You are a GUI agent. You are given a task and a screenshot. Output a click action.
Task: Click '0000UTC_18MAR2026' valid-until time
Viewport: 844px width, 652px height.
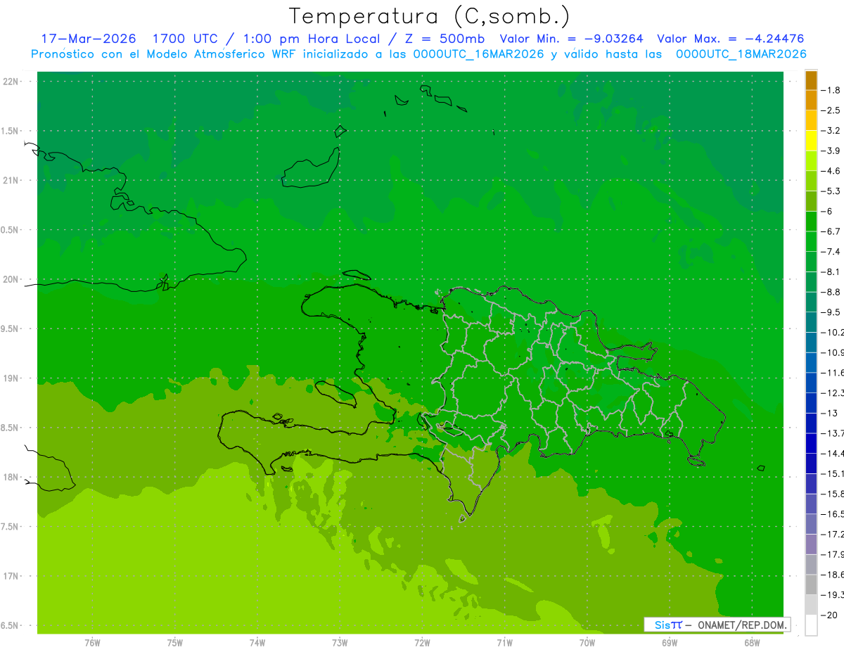[741, 54]
